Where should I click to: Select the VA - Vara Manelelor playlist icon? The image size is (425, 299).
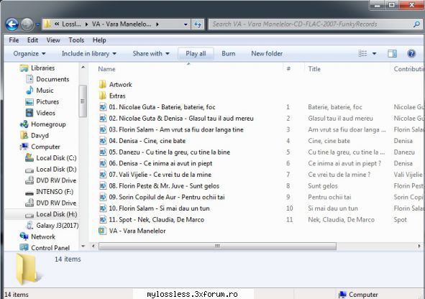tap(102, 231)
